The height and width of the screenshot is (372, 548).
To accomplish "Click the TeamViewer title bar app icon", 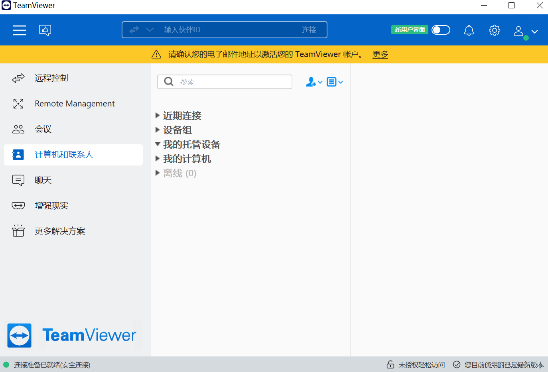I will click(6, 6).
